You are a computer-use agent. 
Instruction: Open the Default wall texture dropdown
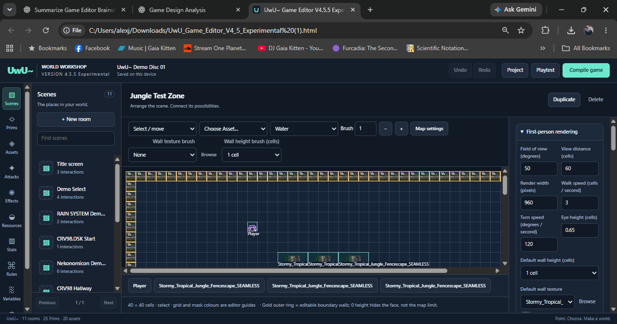coord(548,302)
